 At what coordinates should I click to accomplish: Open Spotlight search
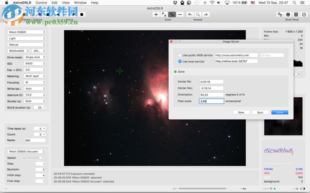(x=294, y=3)
